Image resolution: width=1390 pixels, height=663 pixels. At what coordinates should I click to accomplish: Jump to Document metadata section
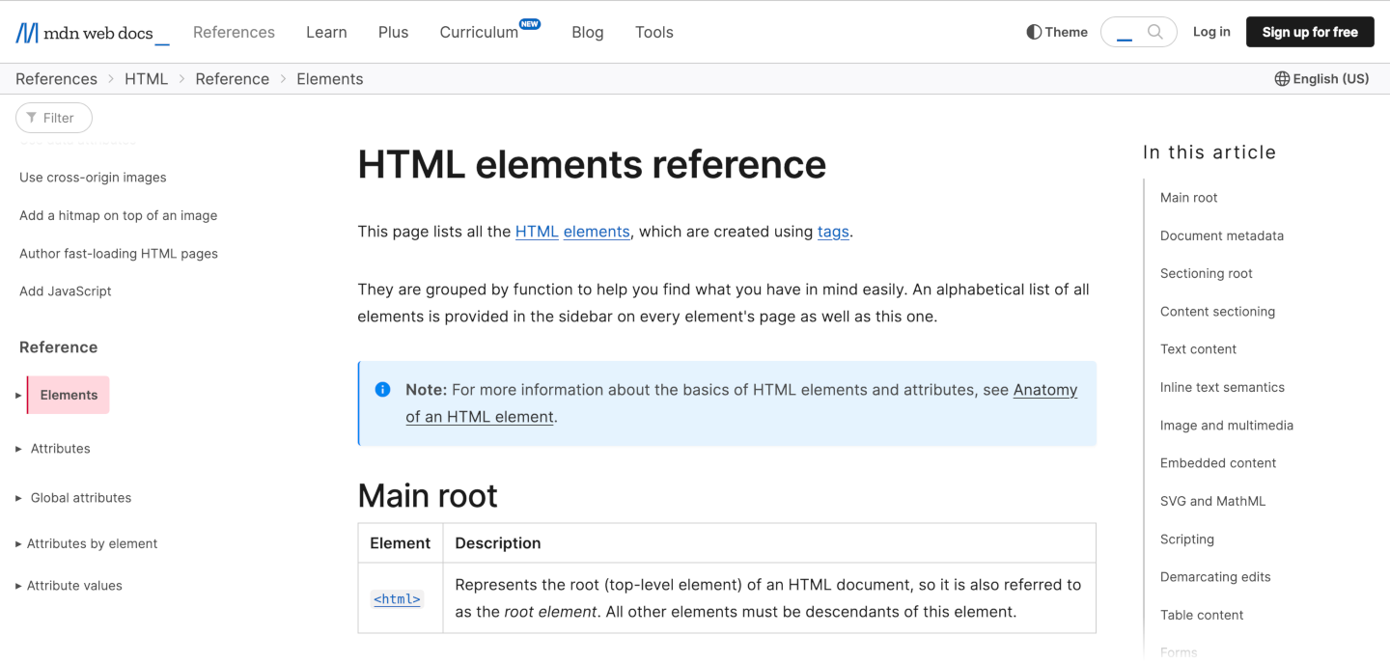coord(1222,235)
